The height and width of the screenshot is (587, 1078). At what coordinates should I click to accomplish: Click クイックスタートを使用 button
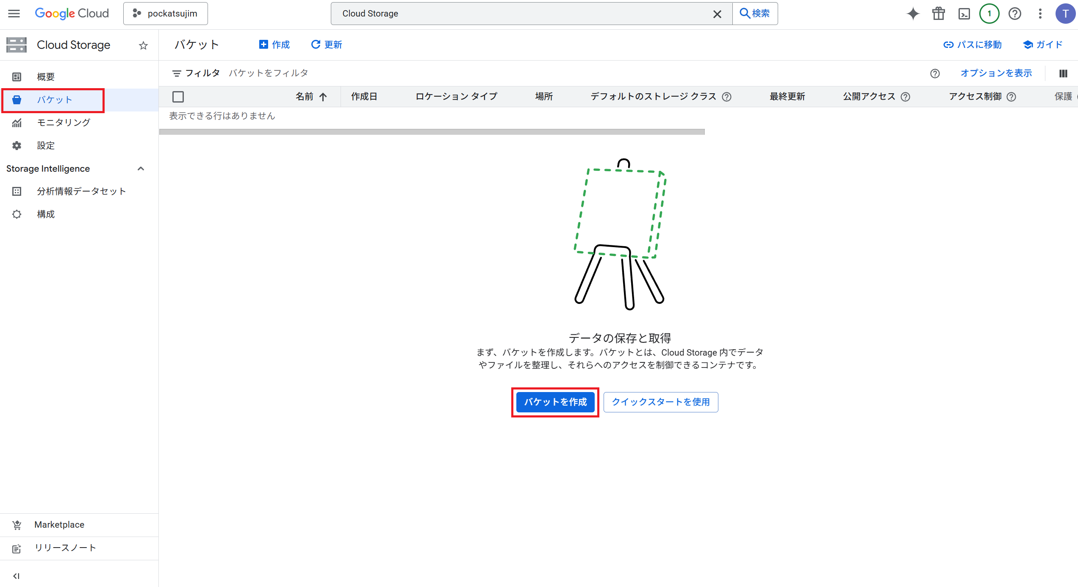pos(660,402)
